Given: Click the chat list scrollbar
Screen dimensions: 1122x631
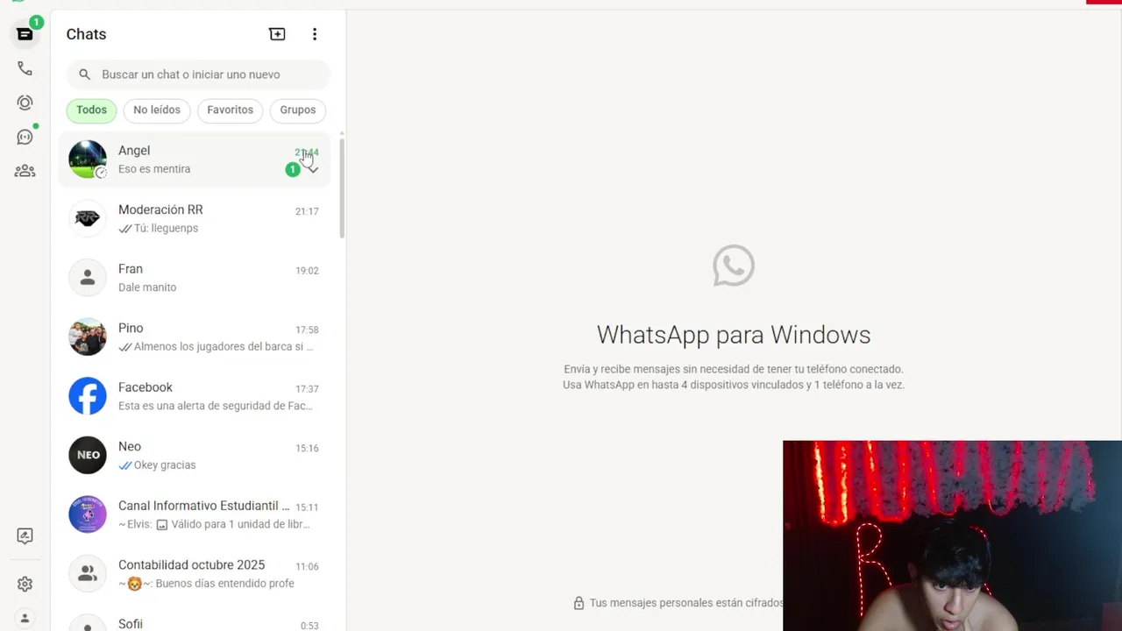Looking at the screenshot, I should [x=342, y=188].
